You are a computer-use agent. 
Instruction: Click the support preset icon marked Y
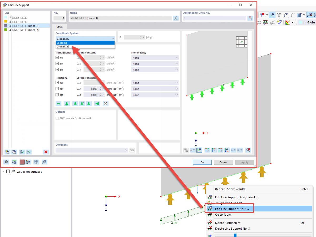(x=89, y=104)
